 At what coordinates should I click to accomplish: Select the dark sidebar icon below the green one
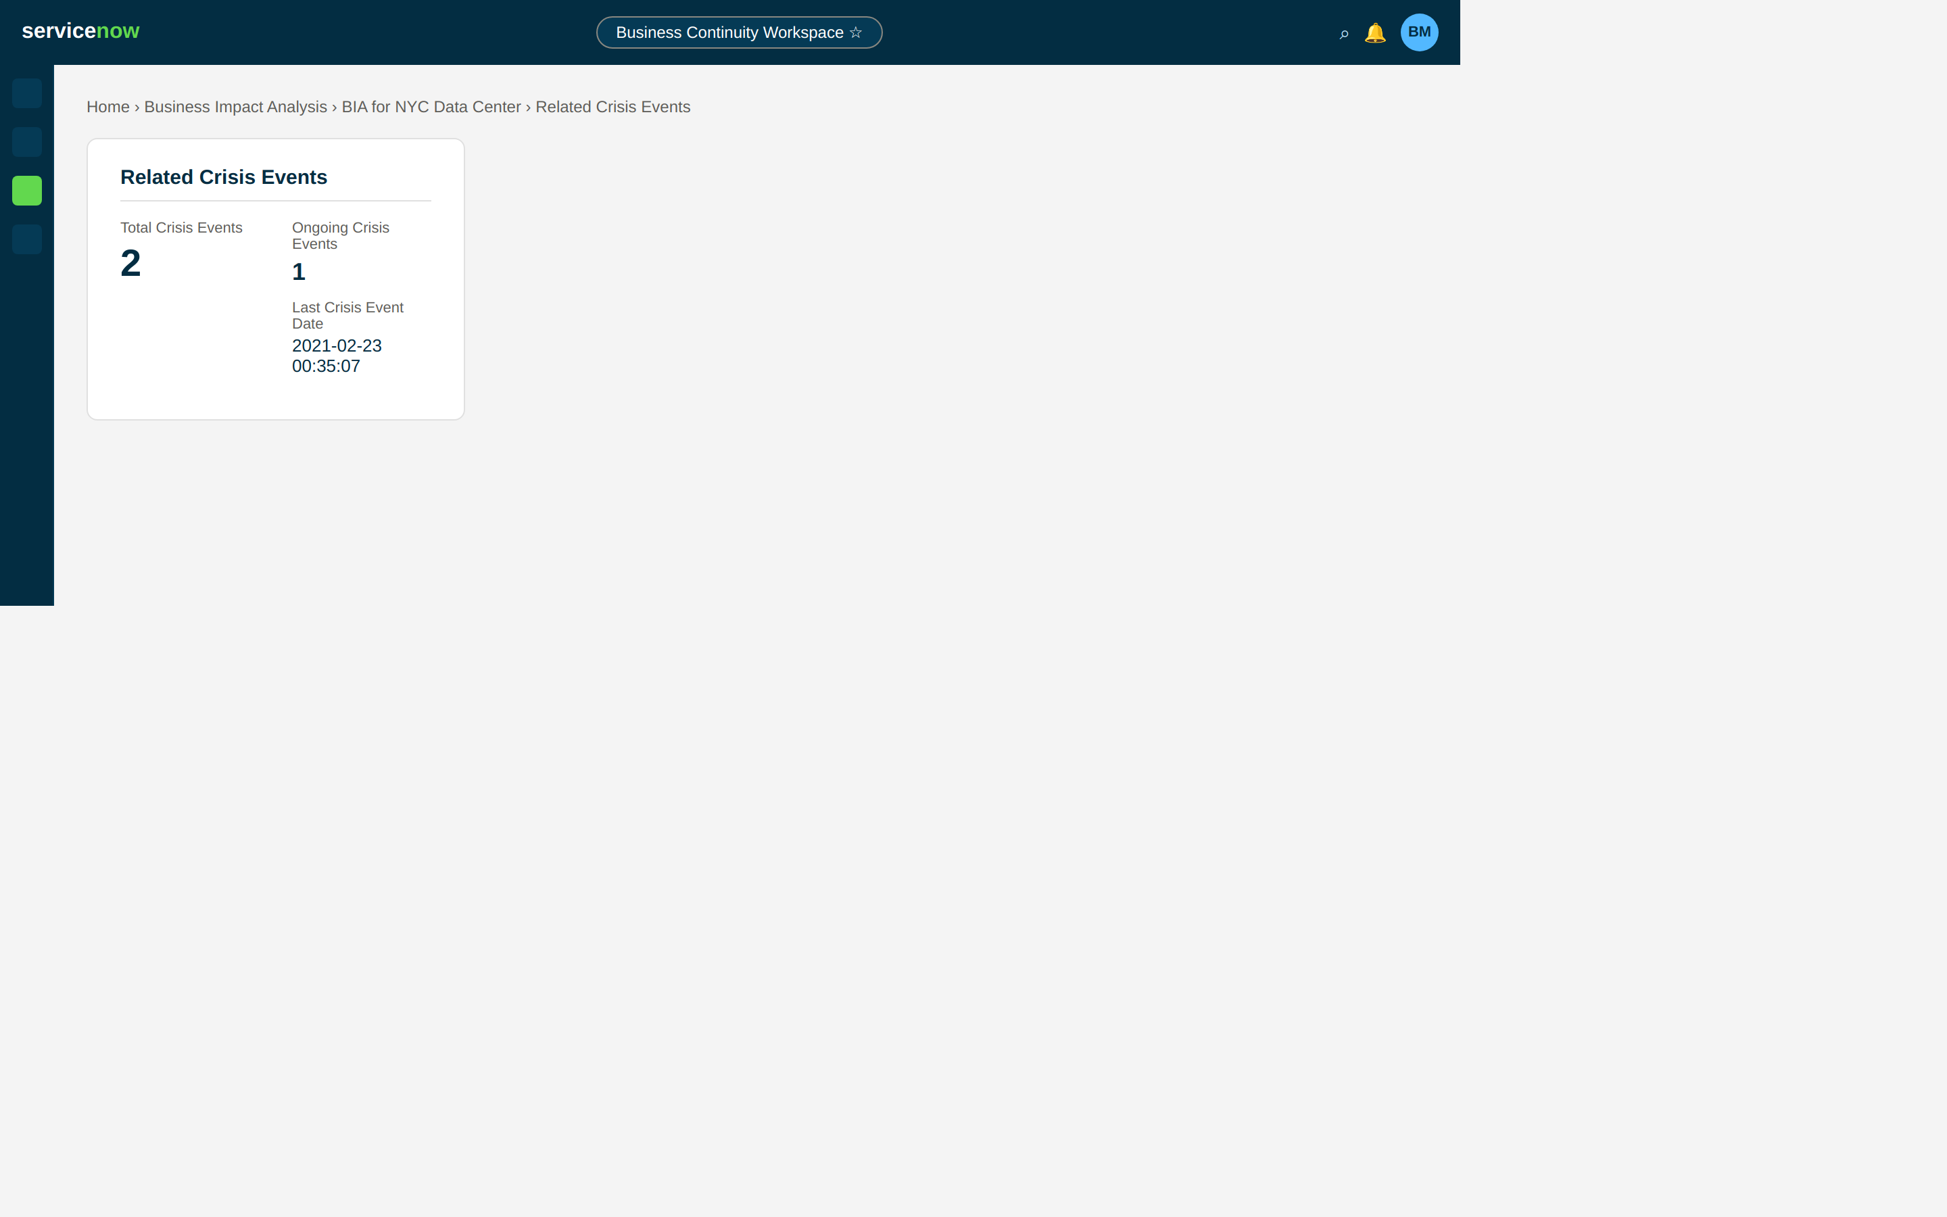26,239
